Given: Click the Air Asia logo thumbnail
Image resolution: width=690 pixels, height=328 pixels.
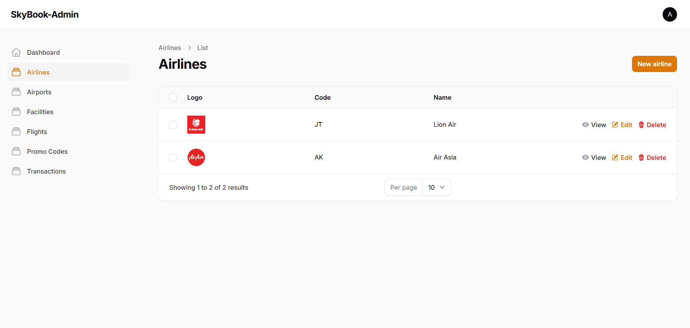Looking at the screenshot, I should click(x=196, y=157).
